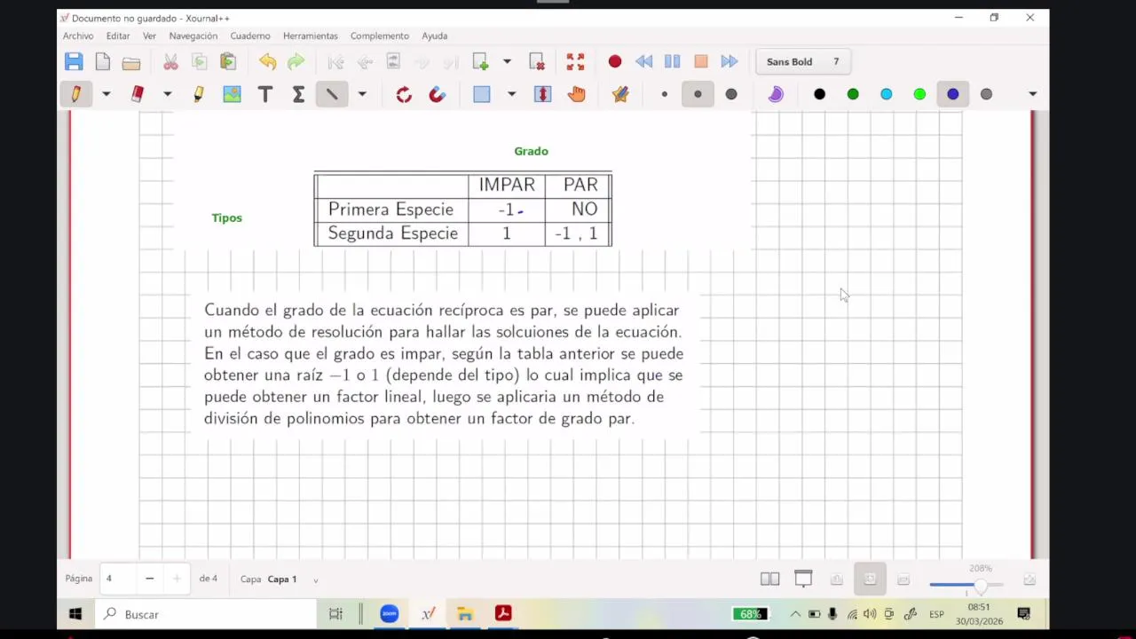1136x639 pixels.
Task: Select the Hand tool
Action: tap(576, 94)
